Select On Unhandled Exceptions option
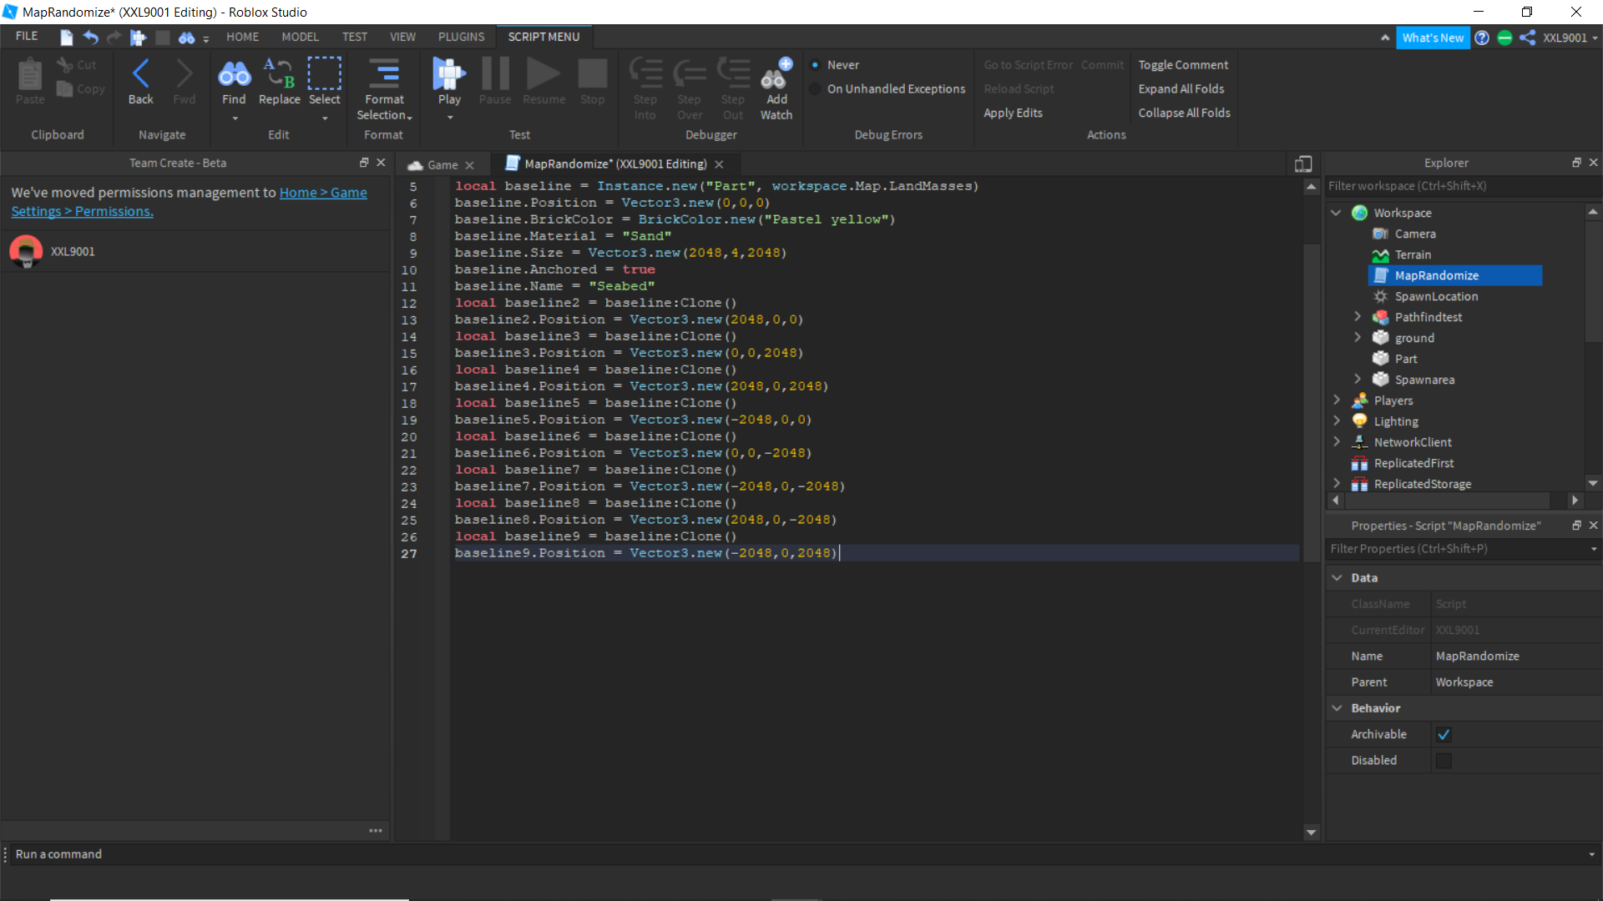The width and height of the screenshot is (1603, 901). coord(816,89)
